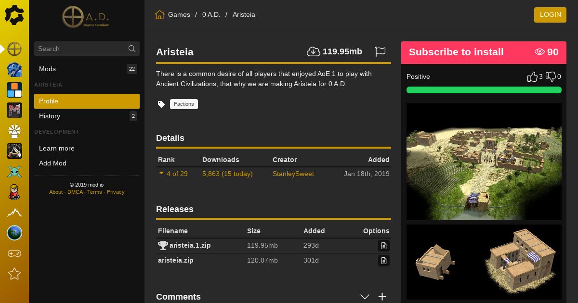578x303 pixels.
Task: Open the teal alien crossbones game icon
Action: point(14,172)
